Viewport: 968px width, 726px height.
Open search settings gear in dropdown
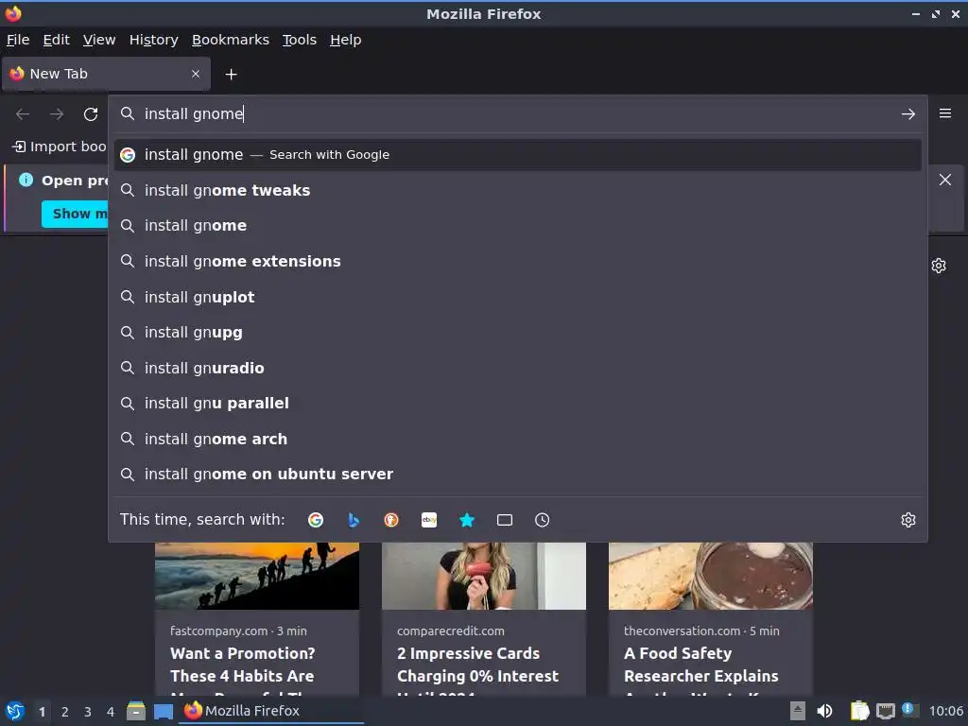907,520
